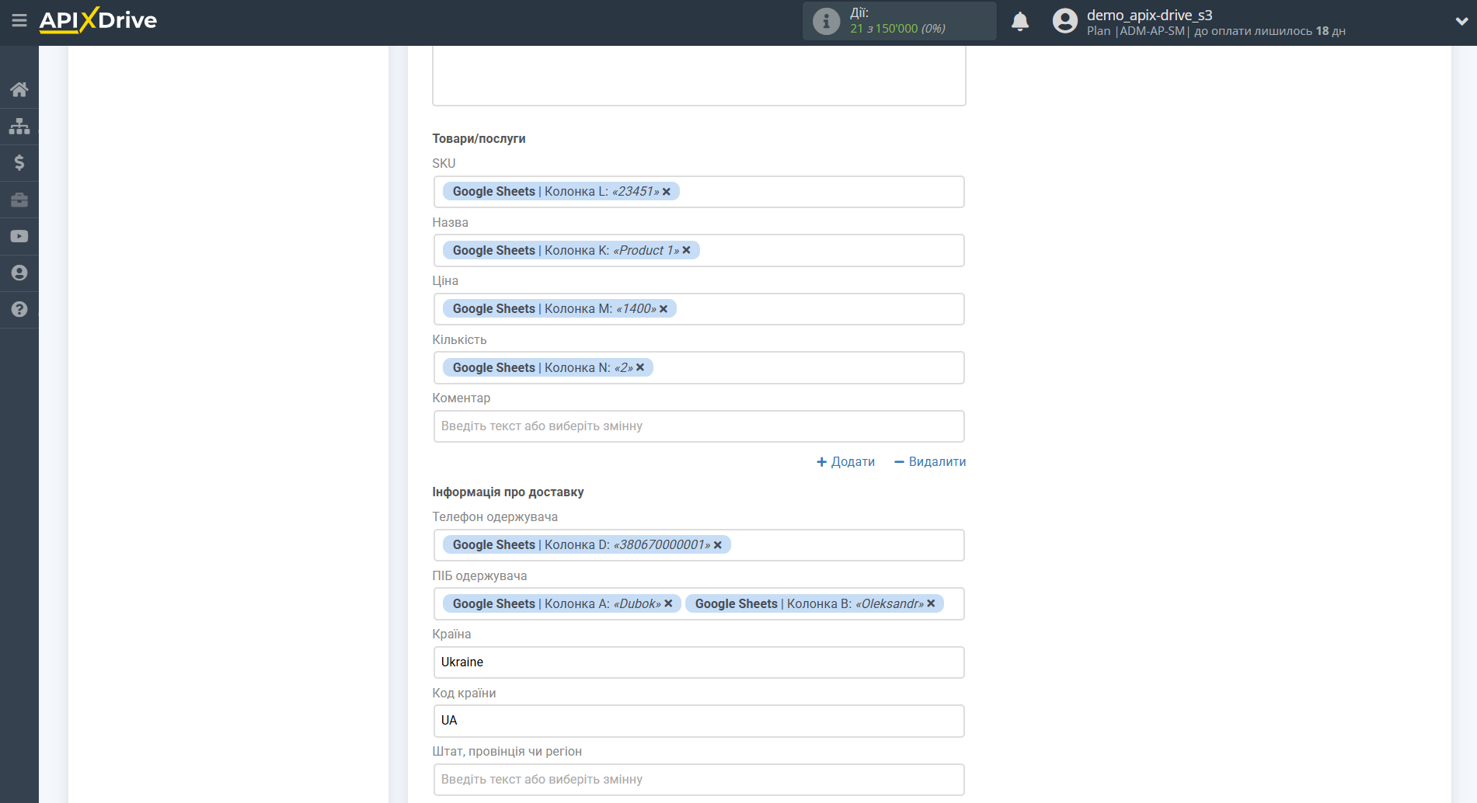This screenshot has width=1477, height=803.
Task: Remove the Колонка A «Dubok» tag
Action: pos(668,603)
